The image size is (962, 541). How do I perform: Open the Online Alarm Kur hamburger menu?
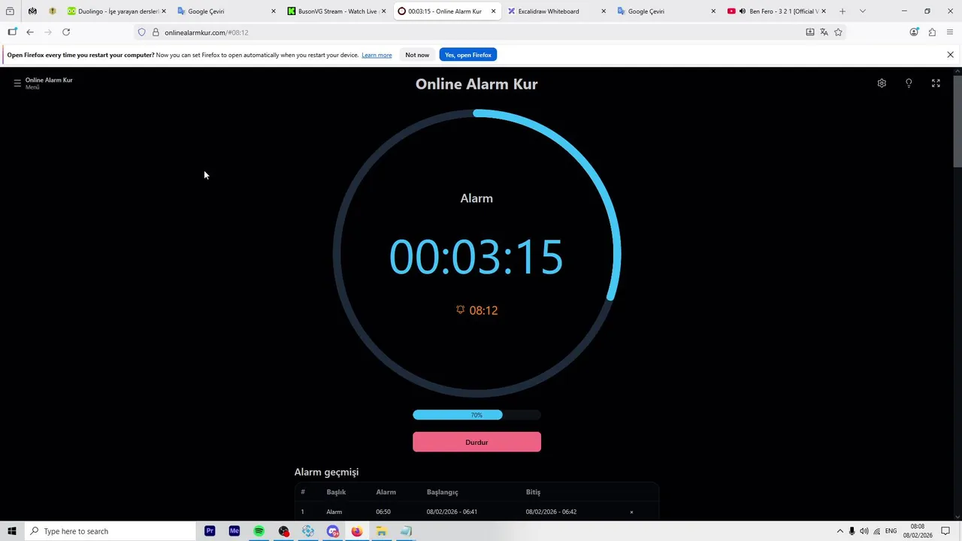[x=17, y=83]
